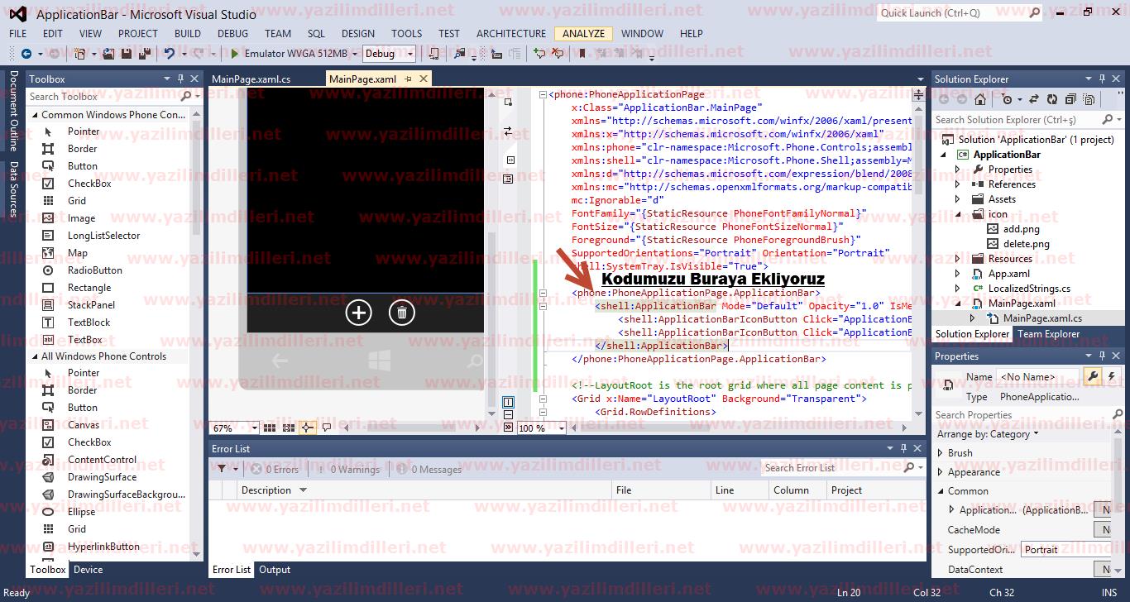
Task: Click the filter funnel icon in Error List
Action: pos(222,469)
